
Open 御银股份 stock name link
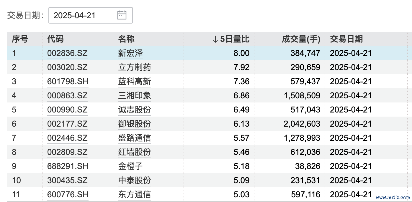134,124
